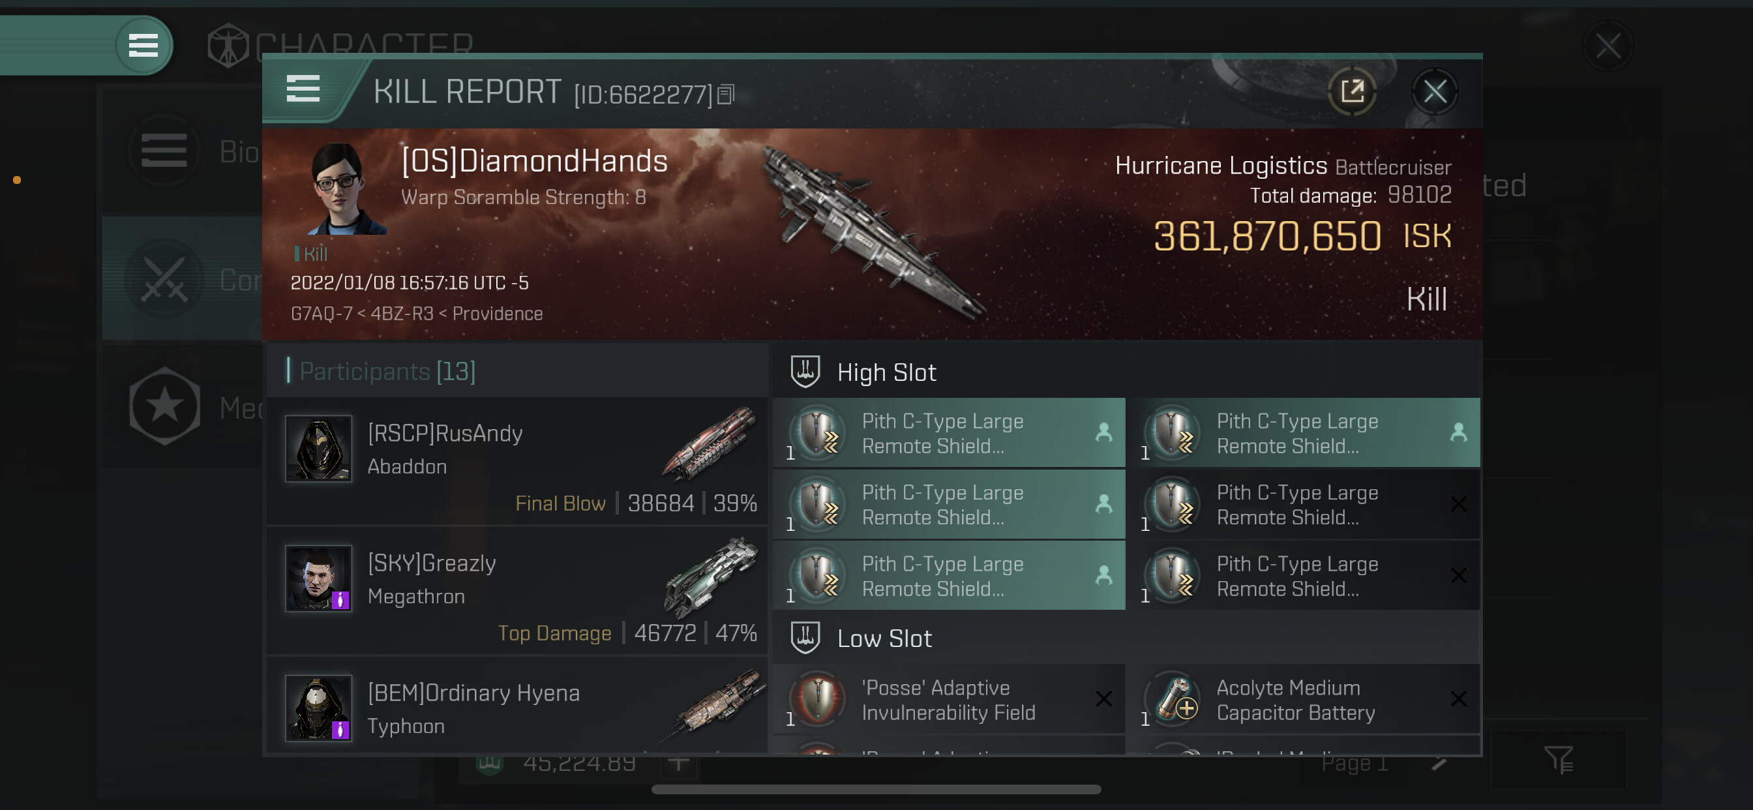This screenshot has width=1753, height=810.
Task: Click the filter icon at bottom right
Action: click(1558, 760)
